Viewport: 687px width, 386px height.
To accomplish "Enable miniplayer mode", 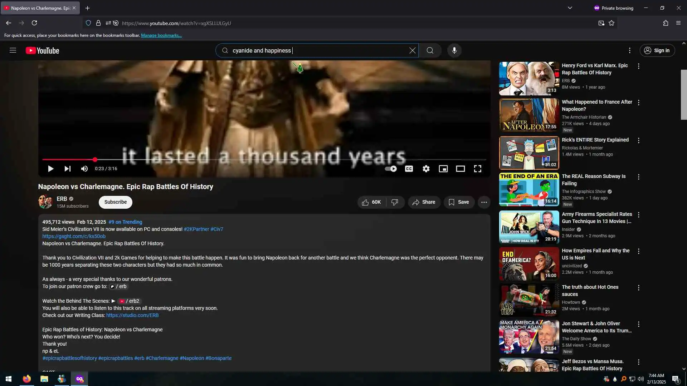I will point(443,169).
